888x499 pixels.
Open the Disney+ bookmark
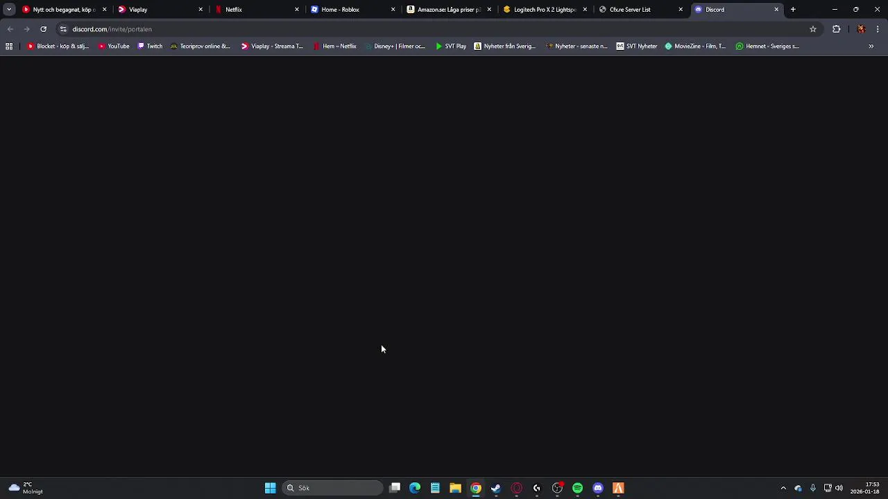point(395,46)
